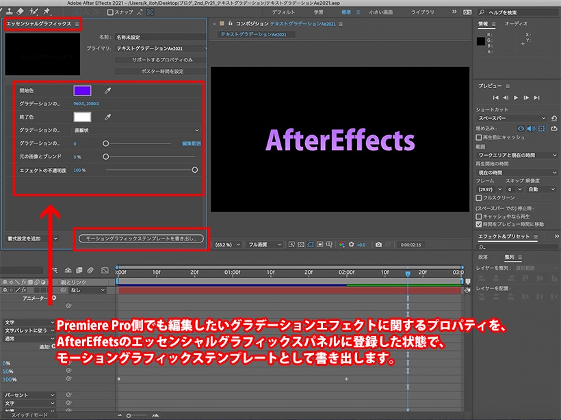Screen dimensions: 561x420
Task: Click the parent pick whip spiral icon
Action: (63, 290)
